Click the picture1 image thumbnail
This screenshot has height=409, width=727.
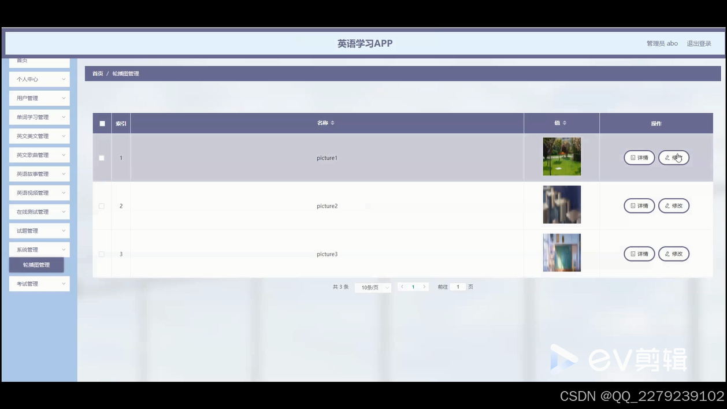pos(561,156)
